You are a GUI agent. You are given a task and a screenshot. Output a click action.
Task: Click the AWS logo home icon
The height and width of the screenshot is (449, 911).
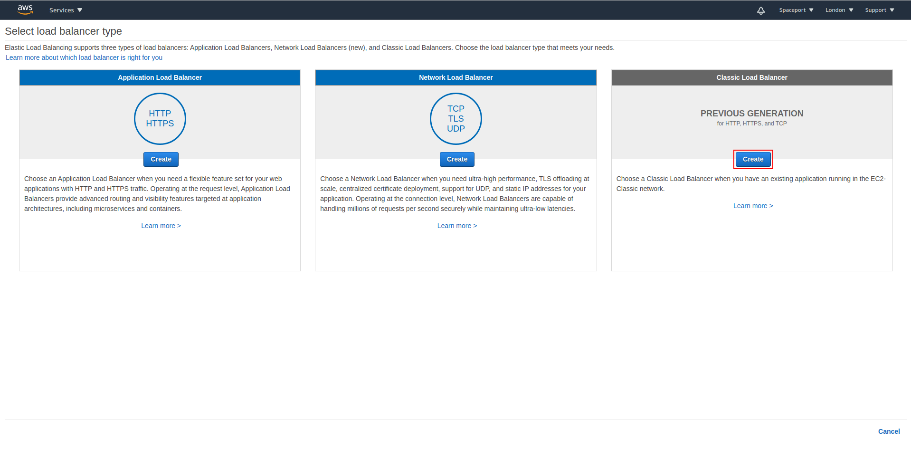point(25,10)
